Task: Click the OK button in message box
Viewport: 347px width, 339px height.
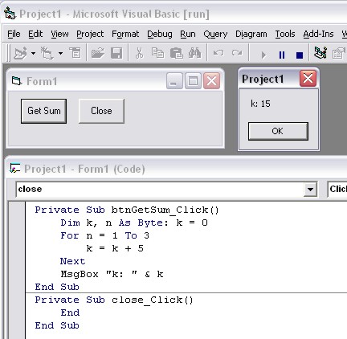Action: coord(278,131)
